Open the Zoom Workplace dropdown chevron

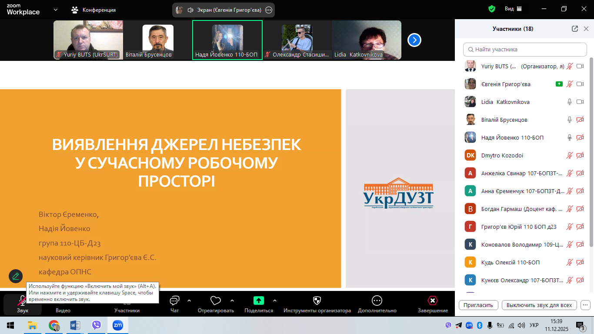click(x=56, y=10)
